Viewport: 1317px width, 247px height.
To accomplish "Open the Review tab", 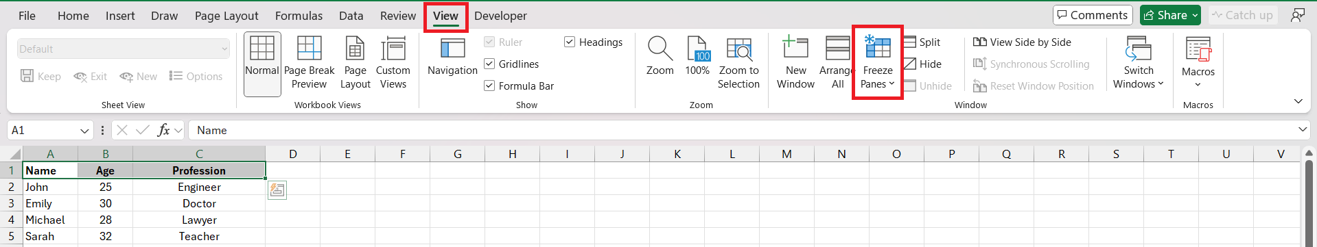I will (398, 16).
